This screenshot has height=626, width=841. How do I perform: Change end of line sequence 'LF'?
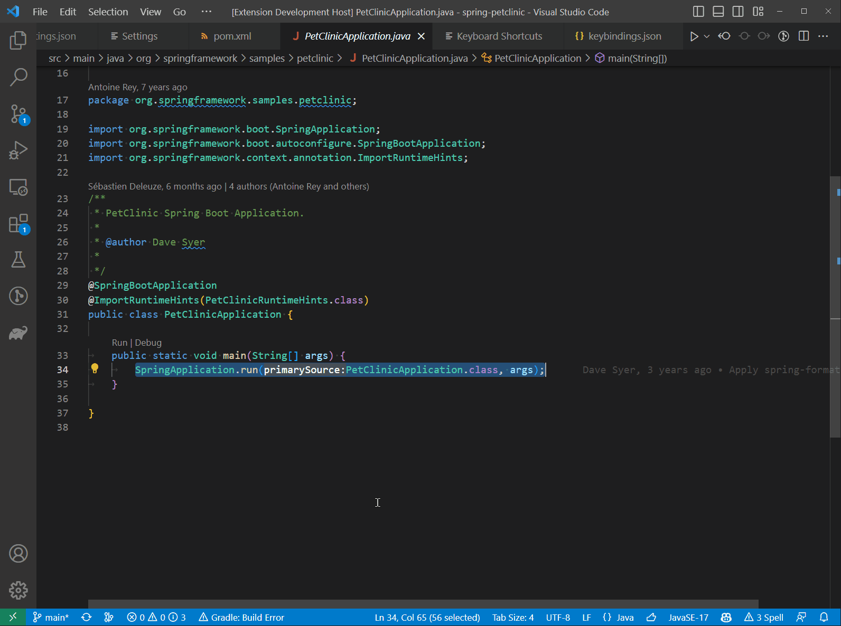pyautogui.click(x=586, y=617)
